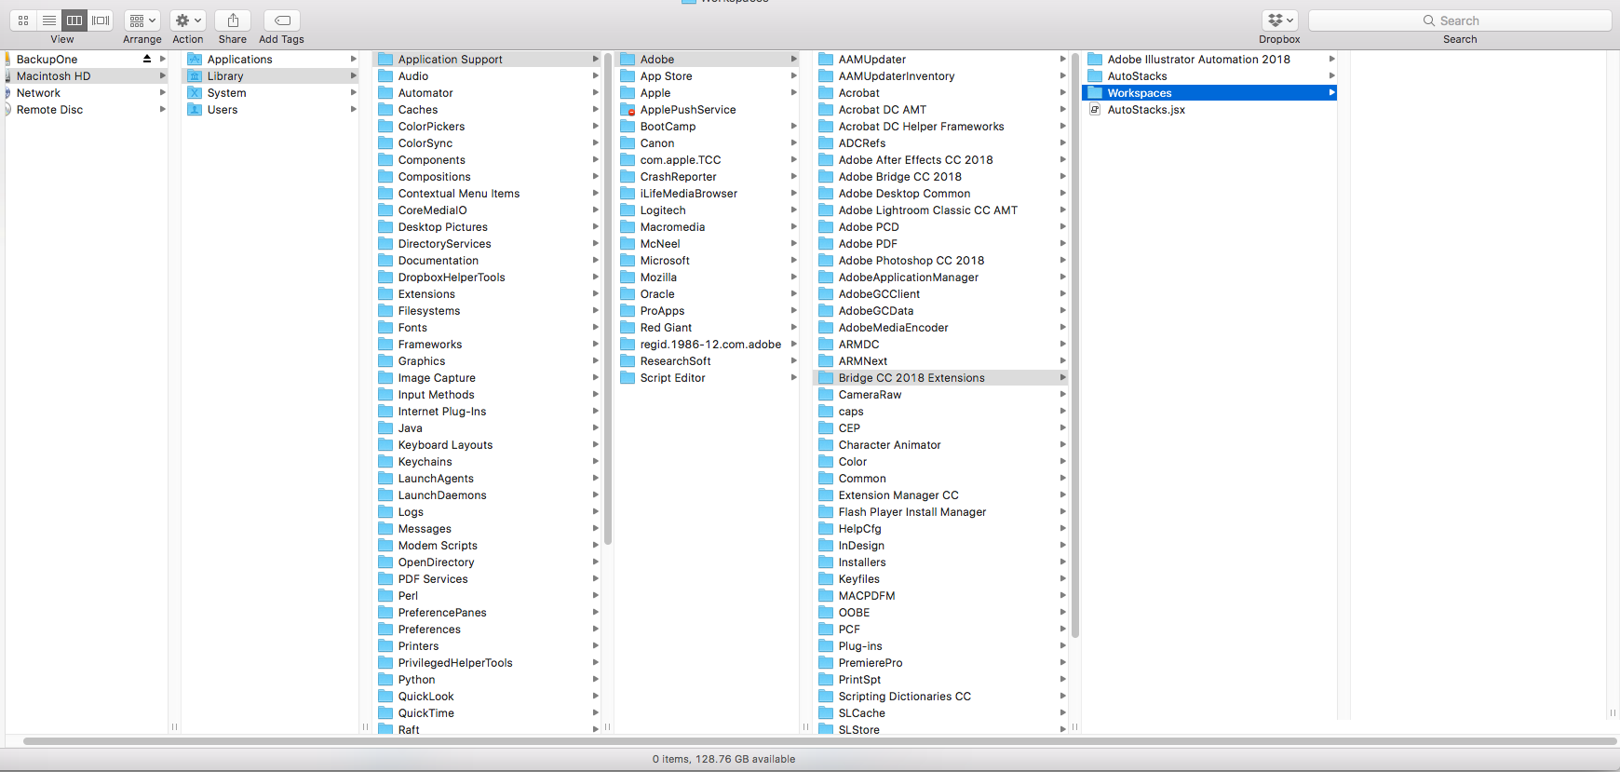The width and height of the screenshot is (1620, 772).
Task: Eject the BackupOne volume
Action: pyautogui.click(x=147, y=59)
